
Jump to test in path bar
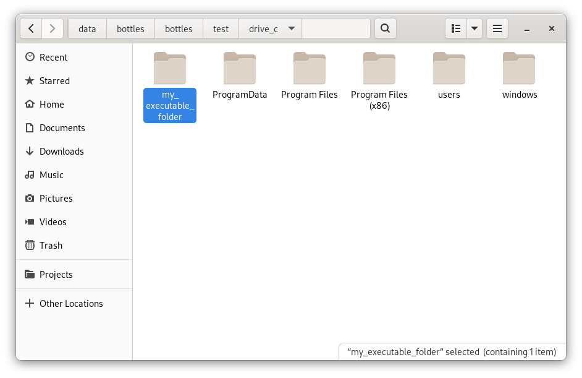point(221,28)
